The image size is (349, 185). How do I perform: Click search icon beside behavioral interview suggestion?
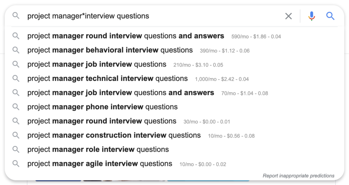click(x=16, y=50)
